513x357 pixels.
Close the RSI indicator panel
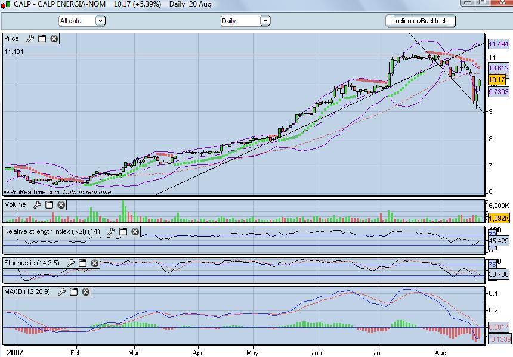tap(135, 231)
